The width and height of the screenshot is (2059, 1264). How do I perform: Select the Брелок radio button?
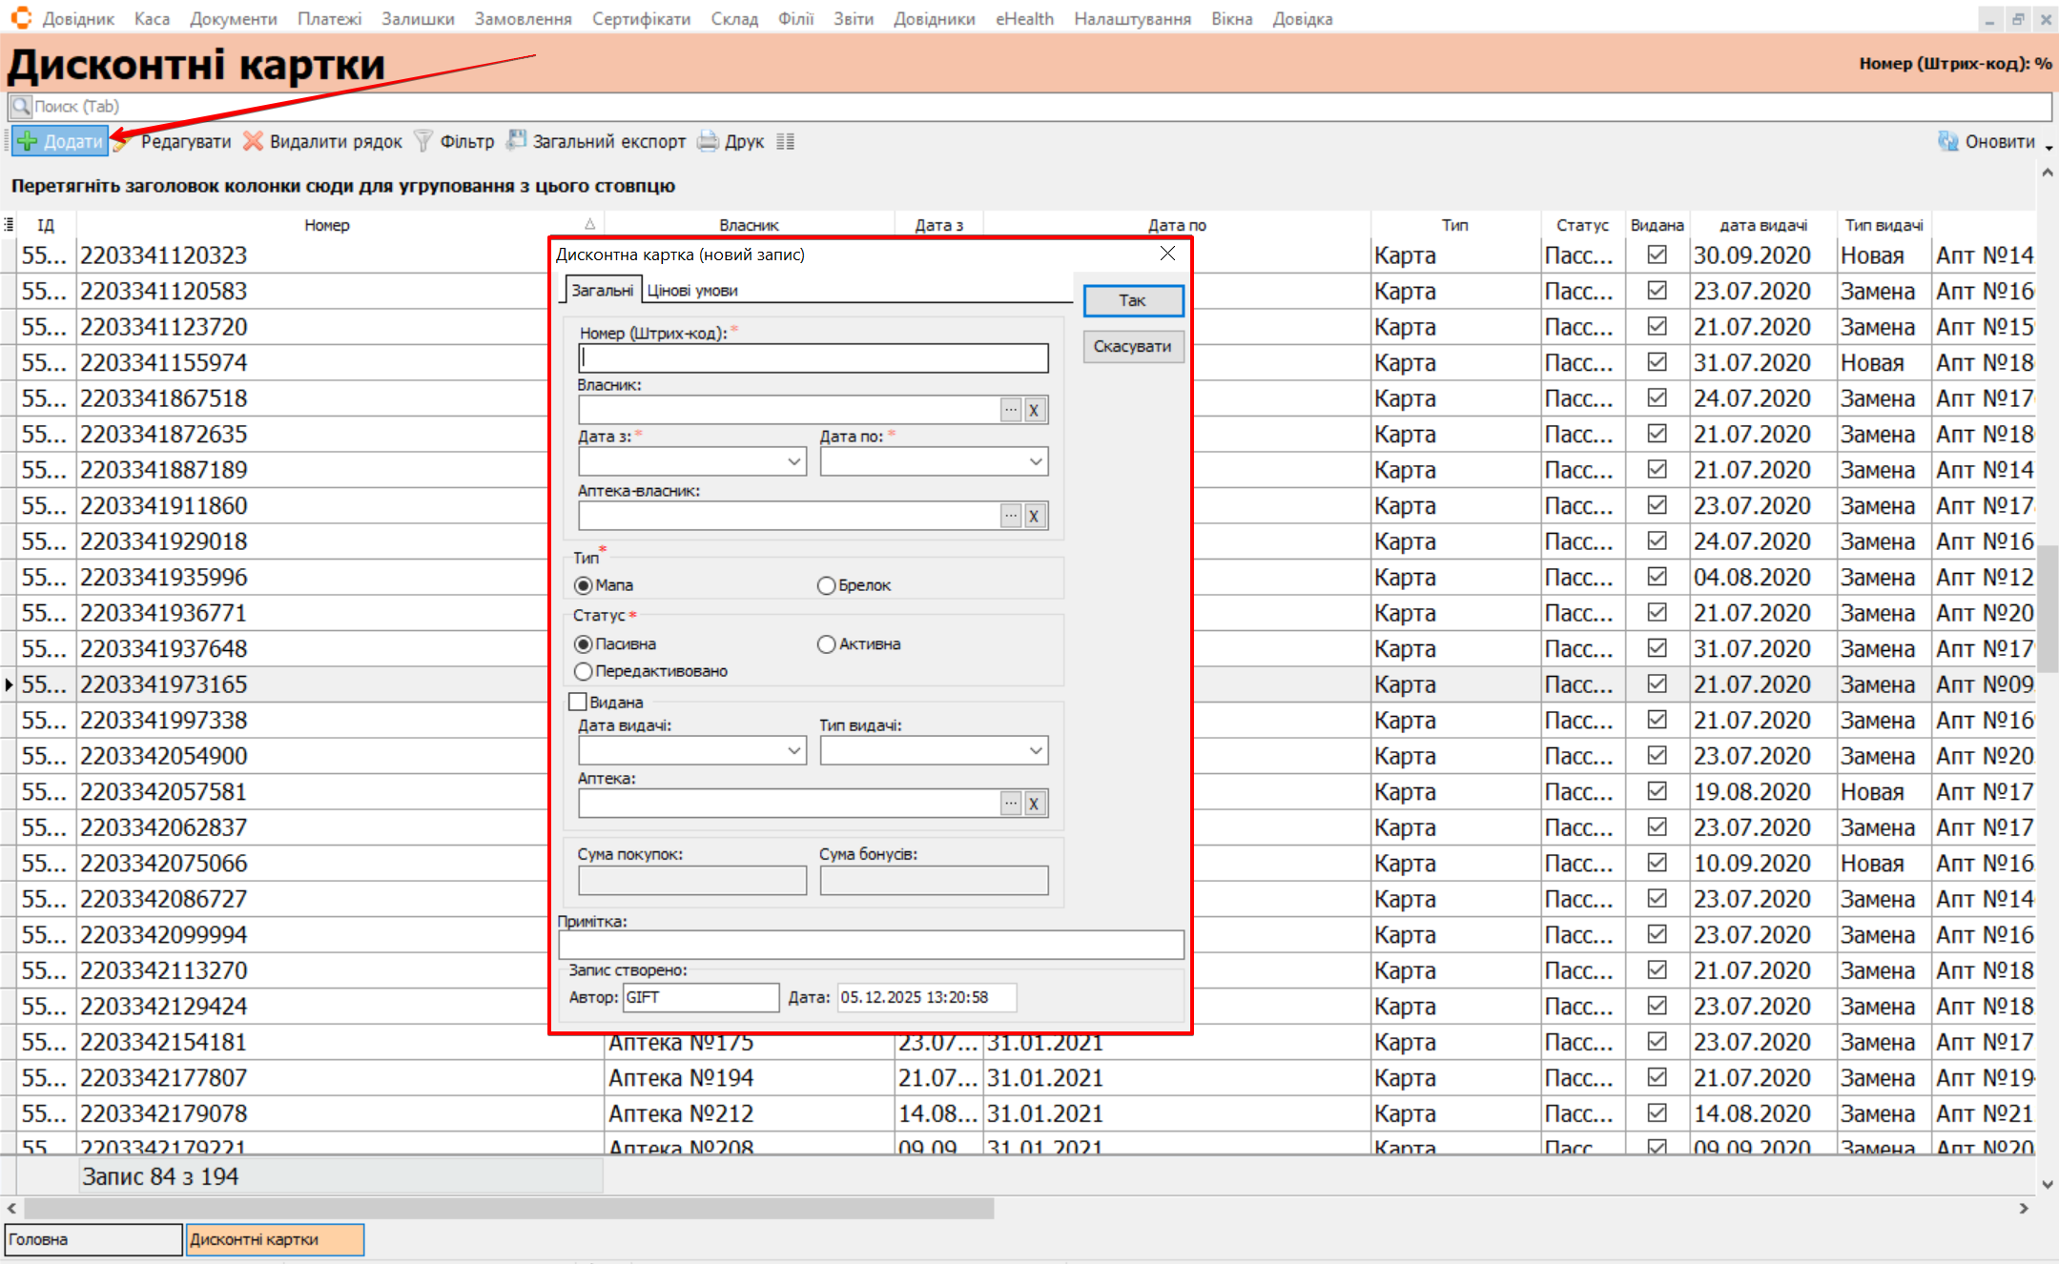[827, 585]
